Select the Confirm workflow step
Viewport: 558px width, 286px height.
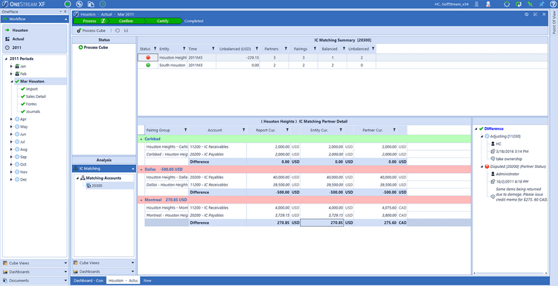(x=126, y=21)
